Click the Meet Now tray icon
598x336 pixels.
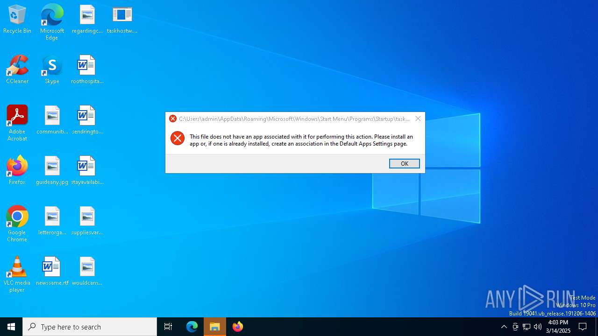pos(515,327)
